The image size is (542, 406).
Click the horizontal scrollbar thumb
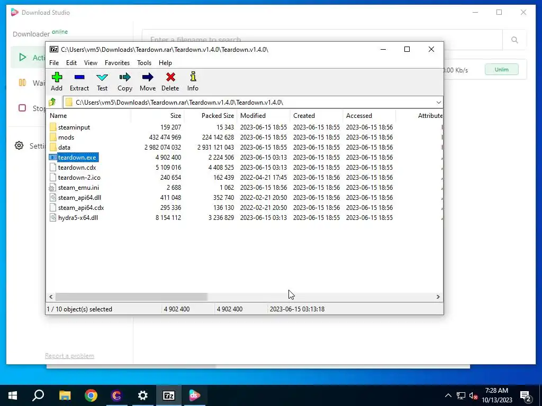131,297
